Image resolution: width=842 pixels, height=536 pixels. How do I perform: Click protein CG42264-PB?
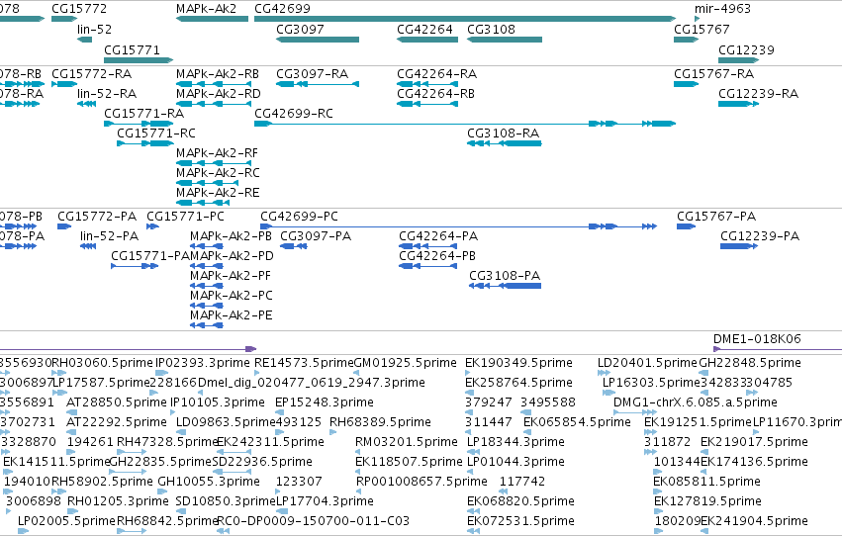428,266
